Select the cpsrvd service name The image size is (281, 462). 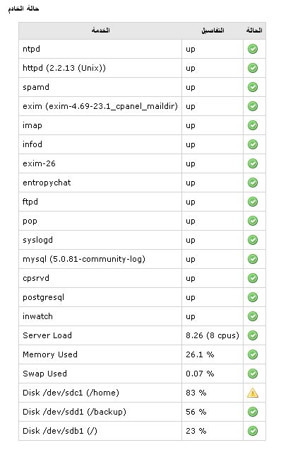(x=36, y=278)
